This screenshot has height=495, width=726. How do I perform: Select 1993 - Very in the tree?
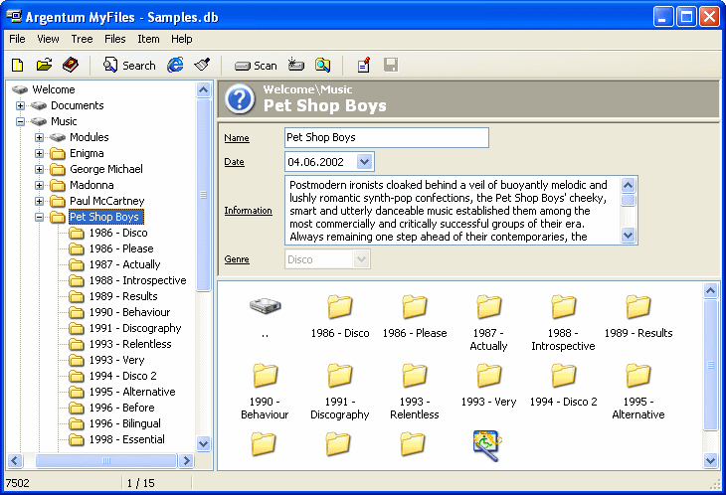[x=116, y=360]
